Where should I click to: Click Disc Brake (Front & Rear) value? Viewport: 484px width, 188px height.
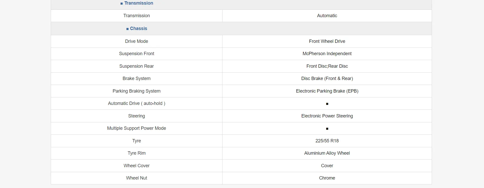click(327, 78)
